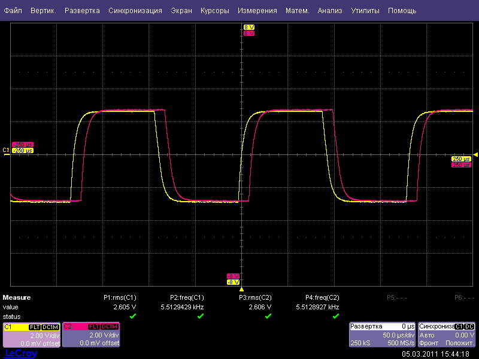Click the trigger level arrow on right edge
The height and width of the screenshot is (359, 479).
point(475,154)
